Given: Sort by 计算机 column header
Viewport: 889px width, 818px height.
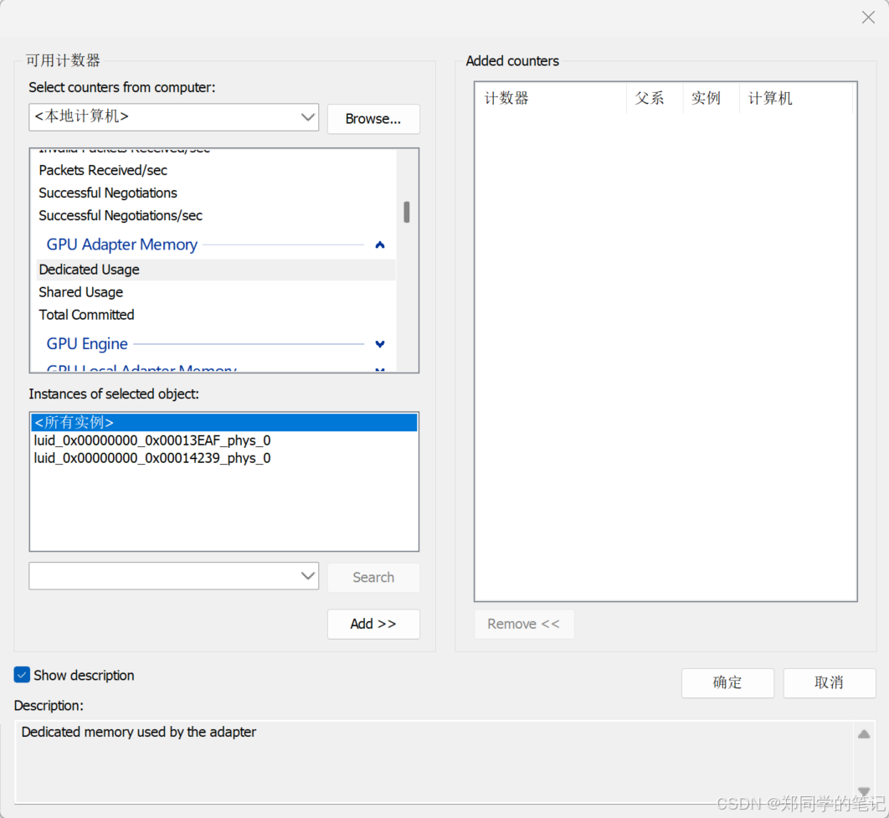Looking at the screenshot, I should click(796, 98).
